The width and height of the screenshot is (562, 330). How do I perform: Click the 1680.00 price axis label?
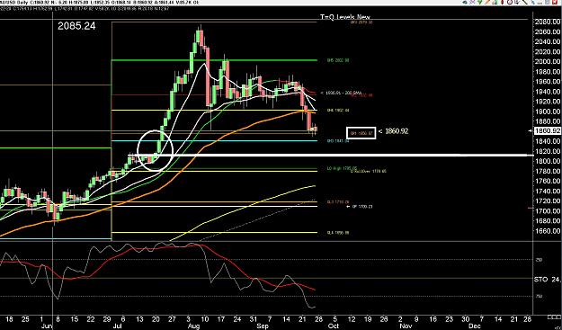tap(548, 221)
